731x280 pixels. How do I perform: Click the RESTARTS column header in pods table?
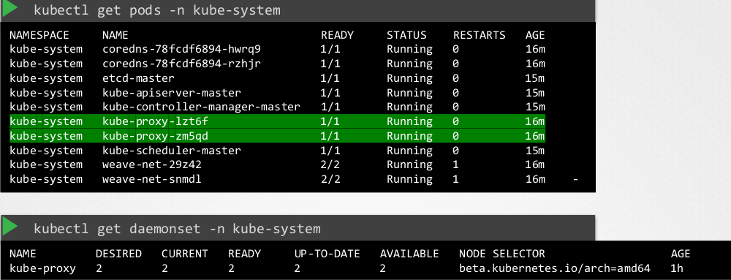point(480,35)
